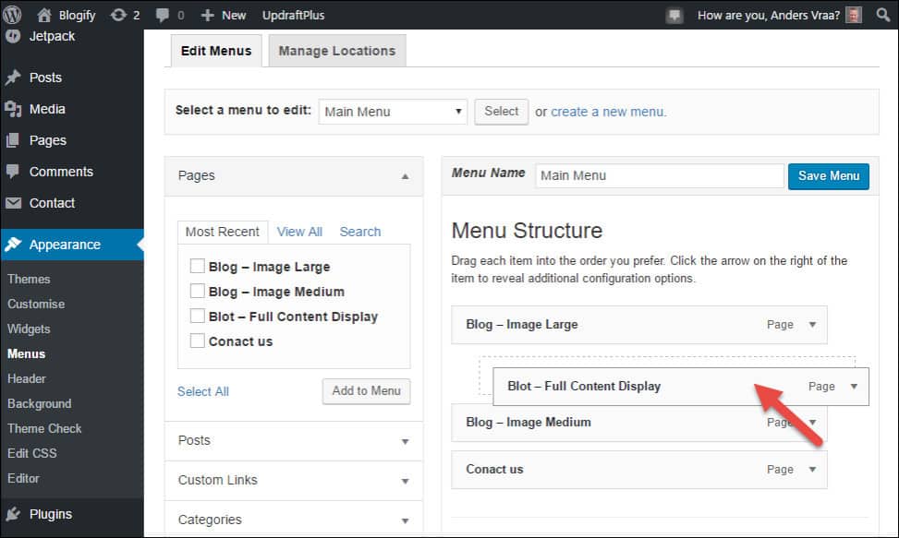Open the Main Menu selection dropdown
Viewport: 899px width, 538px height.
point(393,112)
